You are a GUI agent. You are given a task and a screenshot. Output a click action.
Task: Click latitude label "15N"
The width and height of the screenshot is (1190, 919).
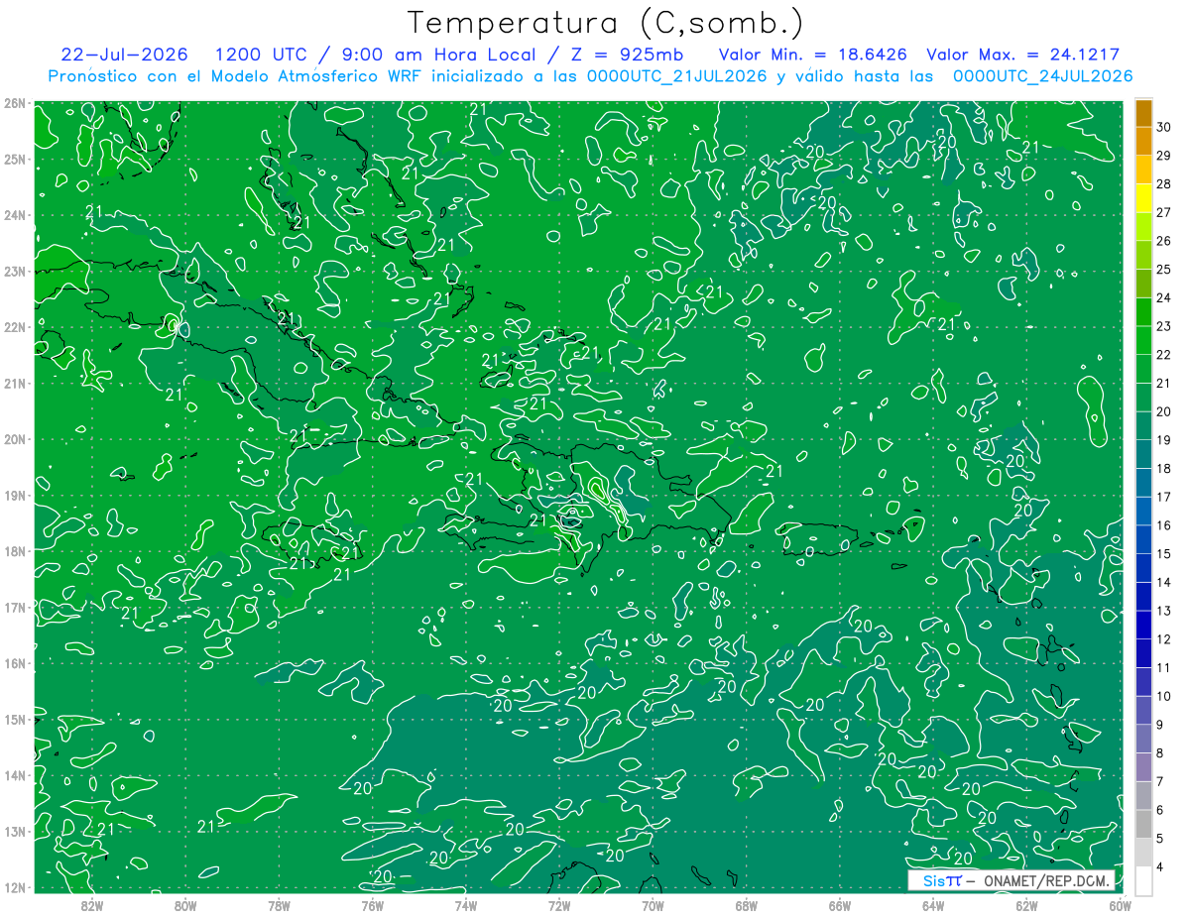(x=14, y=719)
